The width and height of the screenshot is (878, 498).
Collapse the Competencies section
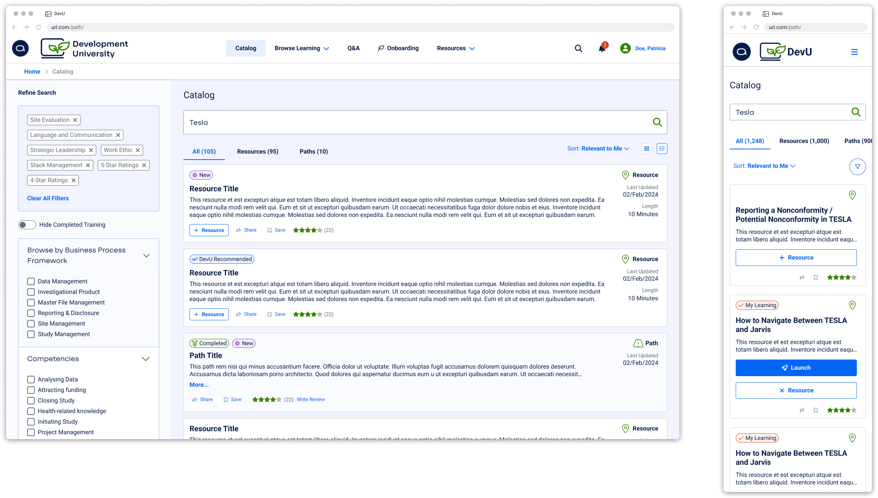tap(146, 359)
